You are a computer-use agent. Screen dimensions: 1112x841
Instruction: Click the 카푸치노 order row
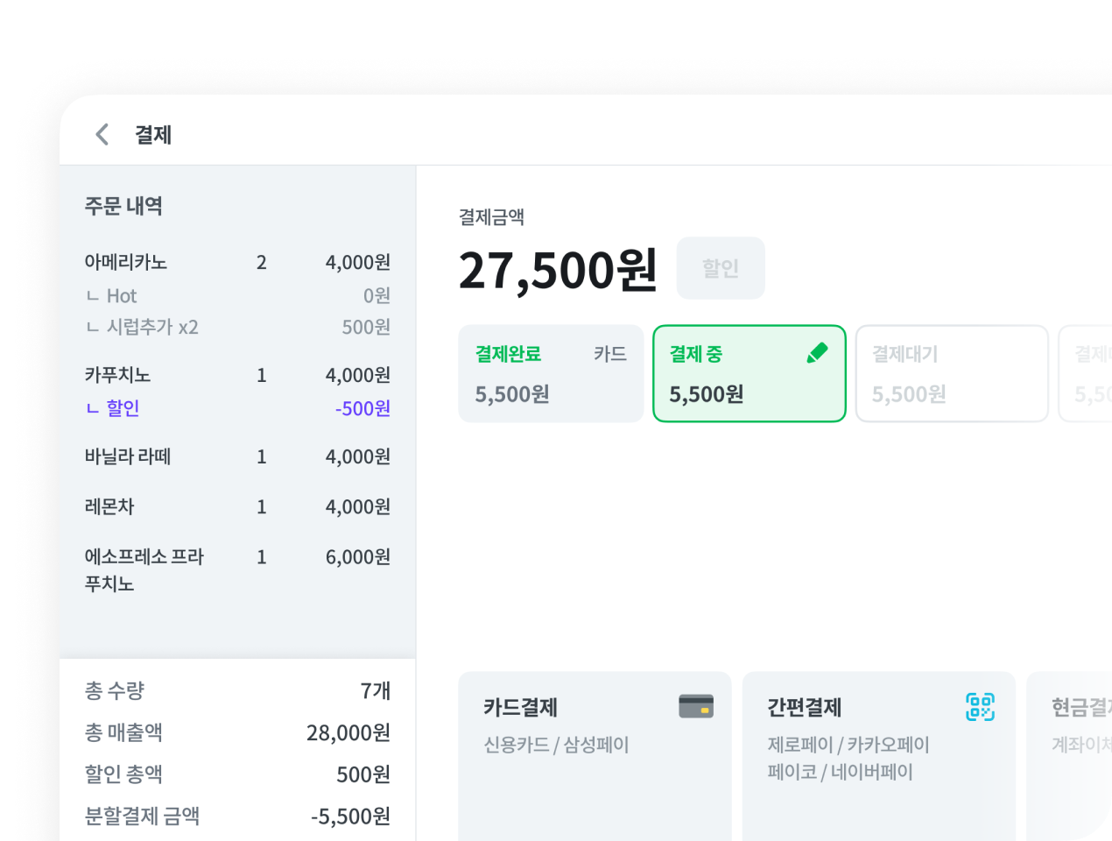237,375
